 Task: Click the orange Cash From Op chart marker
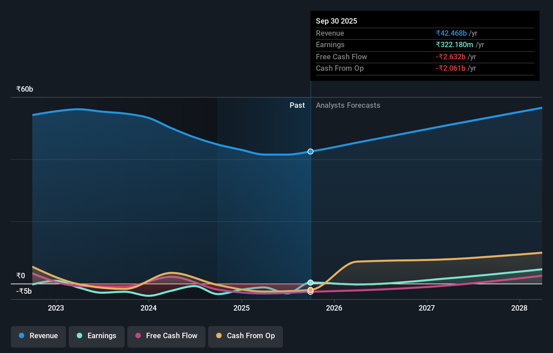310,290
